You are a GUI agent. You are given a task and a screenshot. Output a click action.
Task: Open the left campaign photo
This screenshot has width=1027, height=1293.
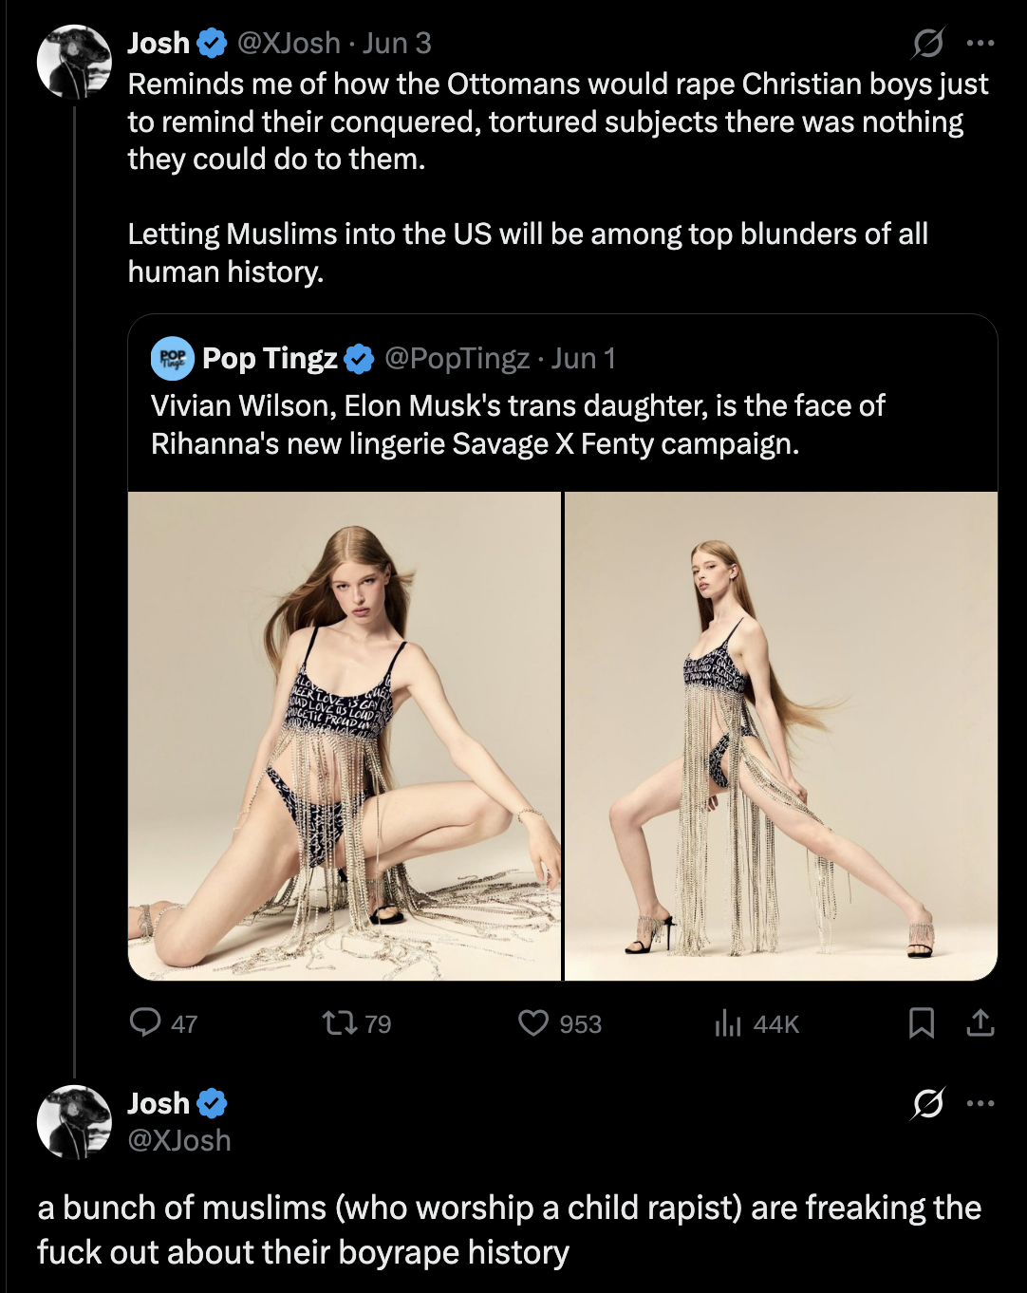(345, 736)
